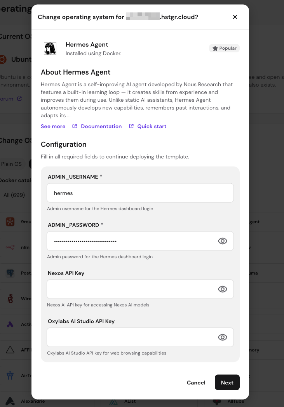Click the WireGuard icon in background catalog

click(x=10, y=299)
